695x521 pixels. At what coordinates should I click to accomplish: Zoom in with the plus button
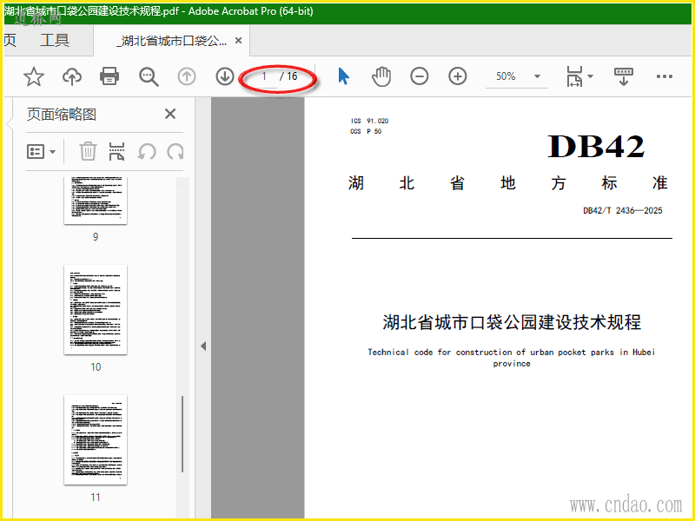pos(458,76)
